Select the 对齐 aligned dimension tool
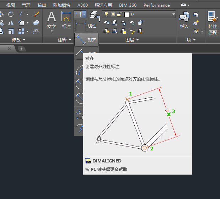Viewport: 220px width, 199px height. tap(86, 40)
